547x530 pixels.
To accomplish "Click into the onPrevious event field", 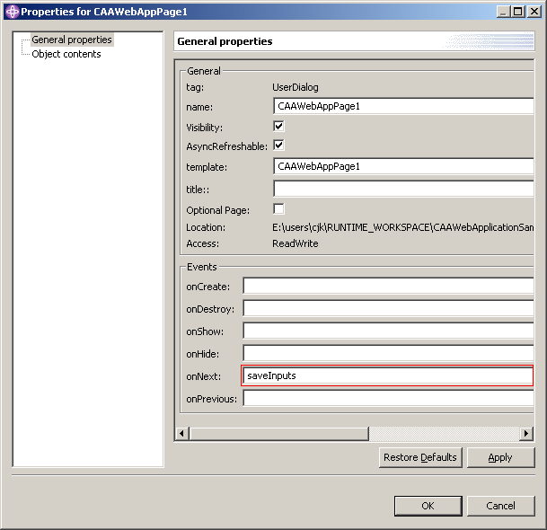I will [388, 398].
